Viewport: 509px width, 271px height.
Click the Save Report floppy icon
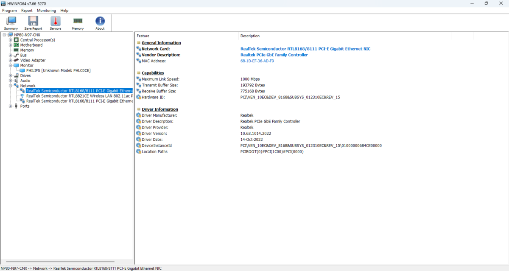tap(33, 22)
